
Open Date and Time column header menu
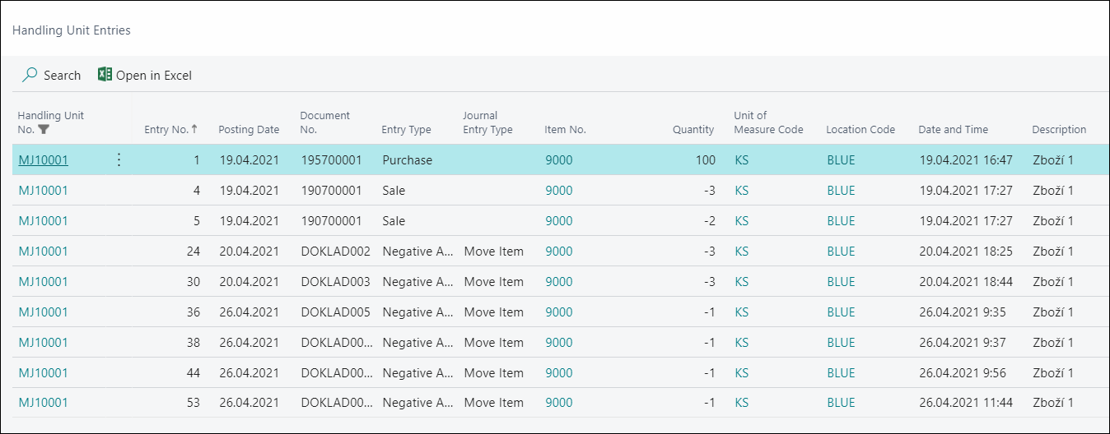pyautogui.click(x=954, y=130)
